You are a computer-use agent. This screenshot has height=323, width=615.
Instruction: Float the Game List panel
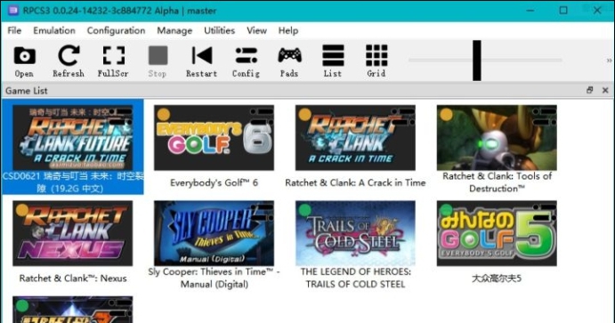tap(589, 90)
